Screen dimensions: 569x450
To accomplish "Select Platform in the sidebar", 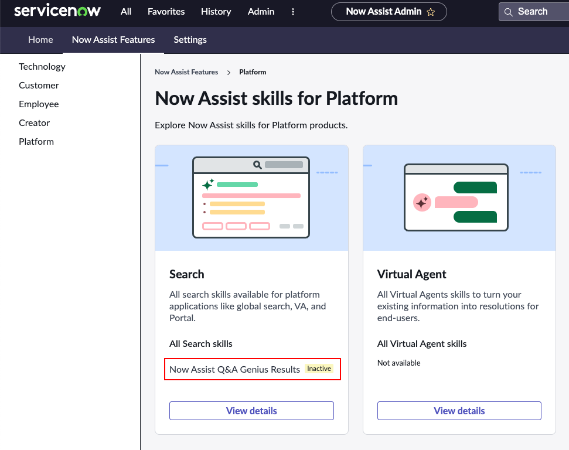I will (36, 142).
